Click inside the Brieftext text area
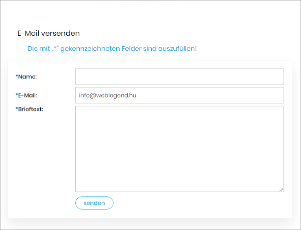 tap(179, 149)
